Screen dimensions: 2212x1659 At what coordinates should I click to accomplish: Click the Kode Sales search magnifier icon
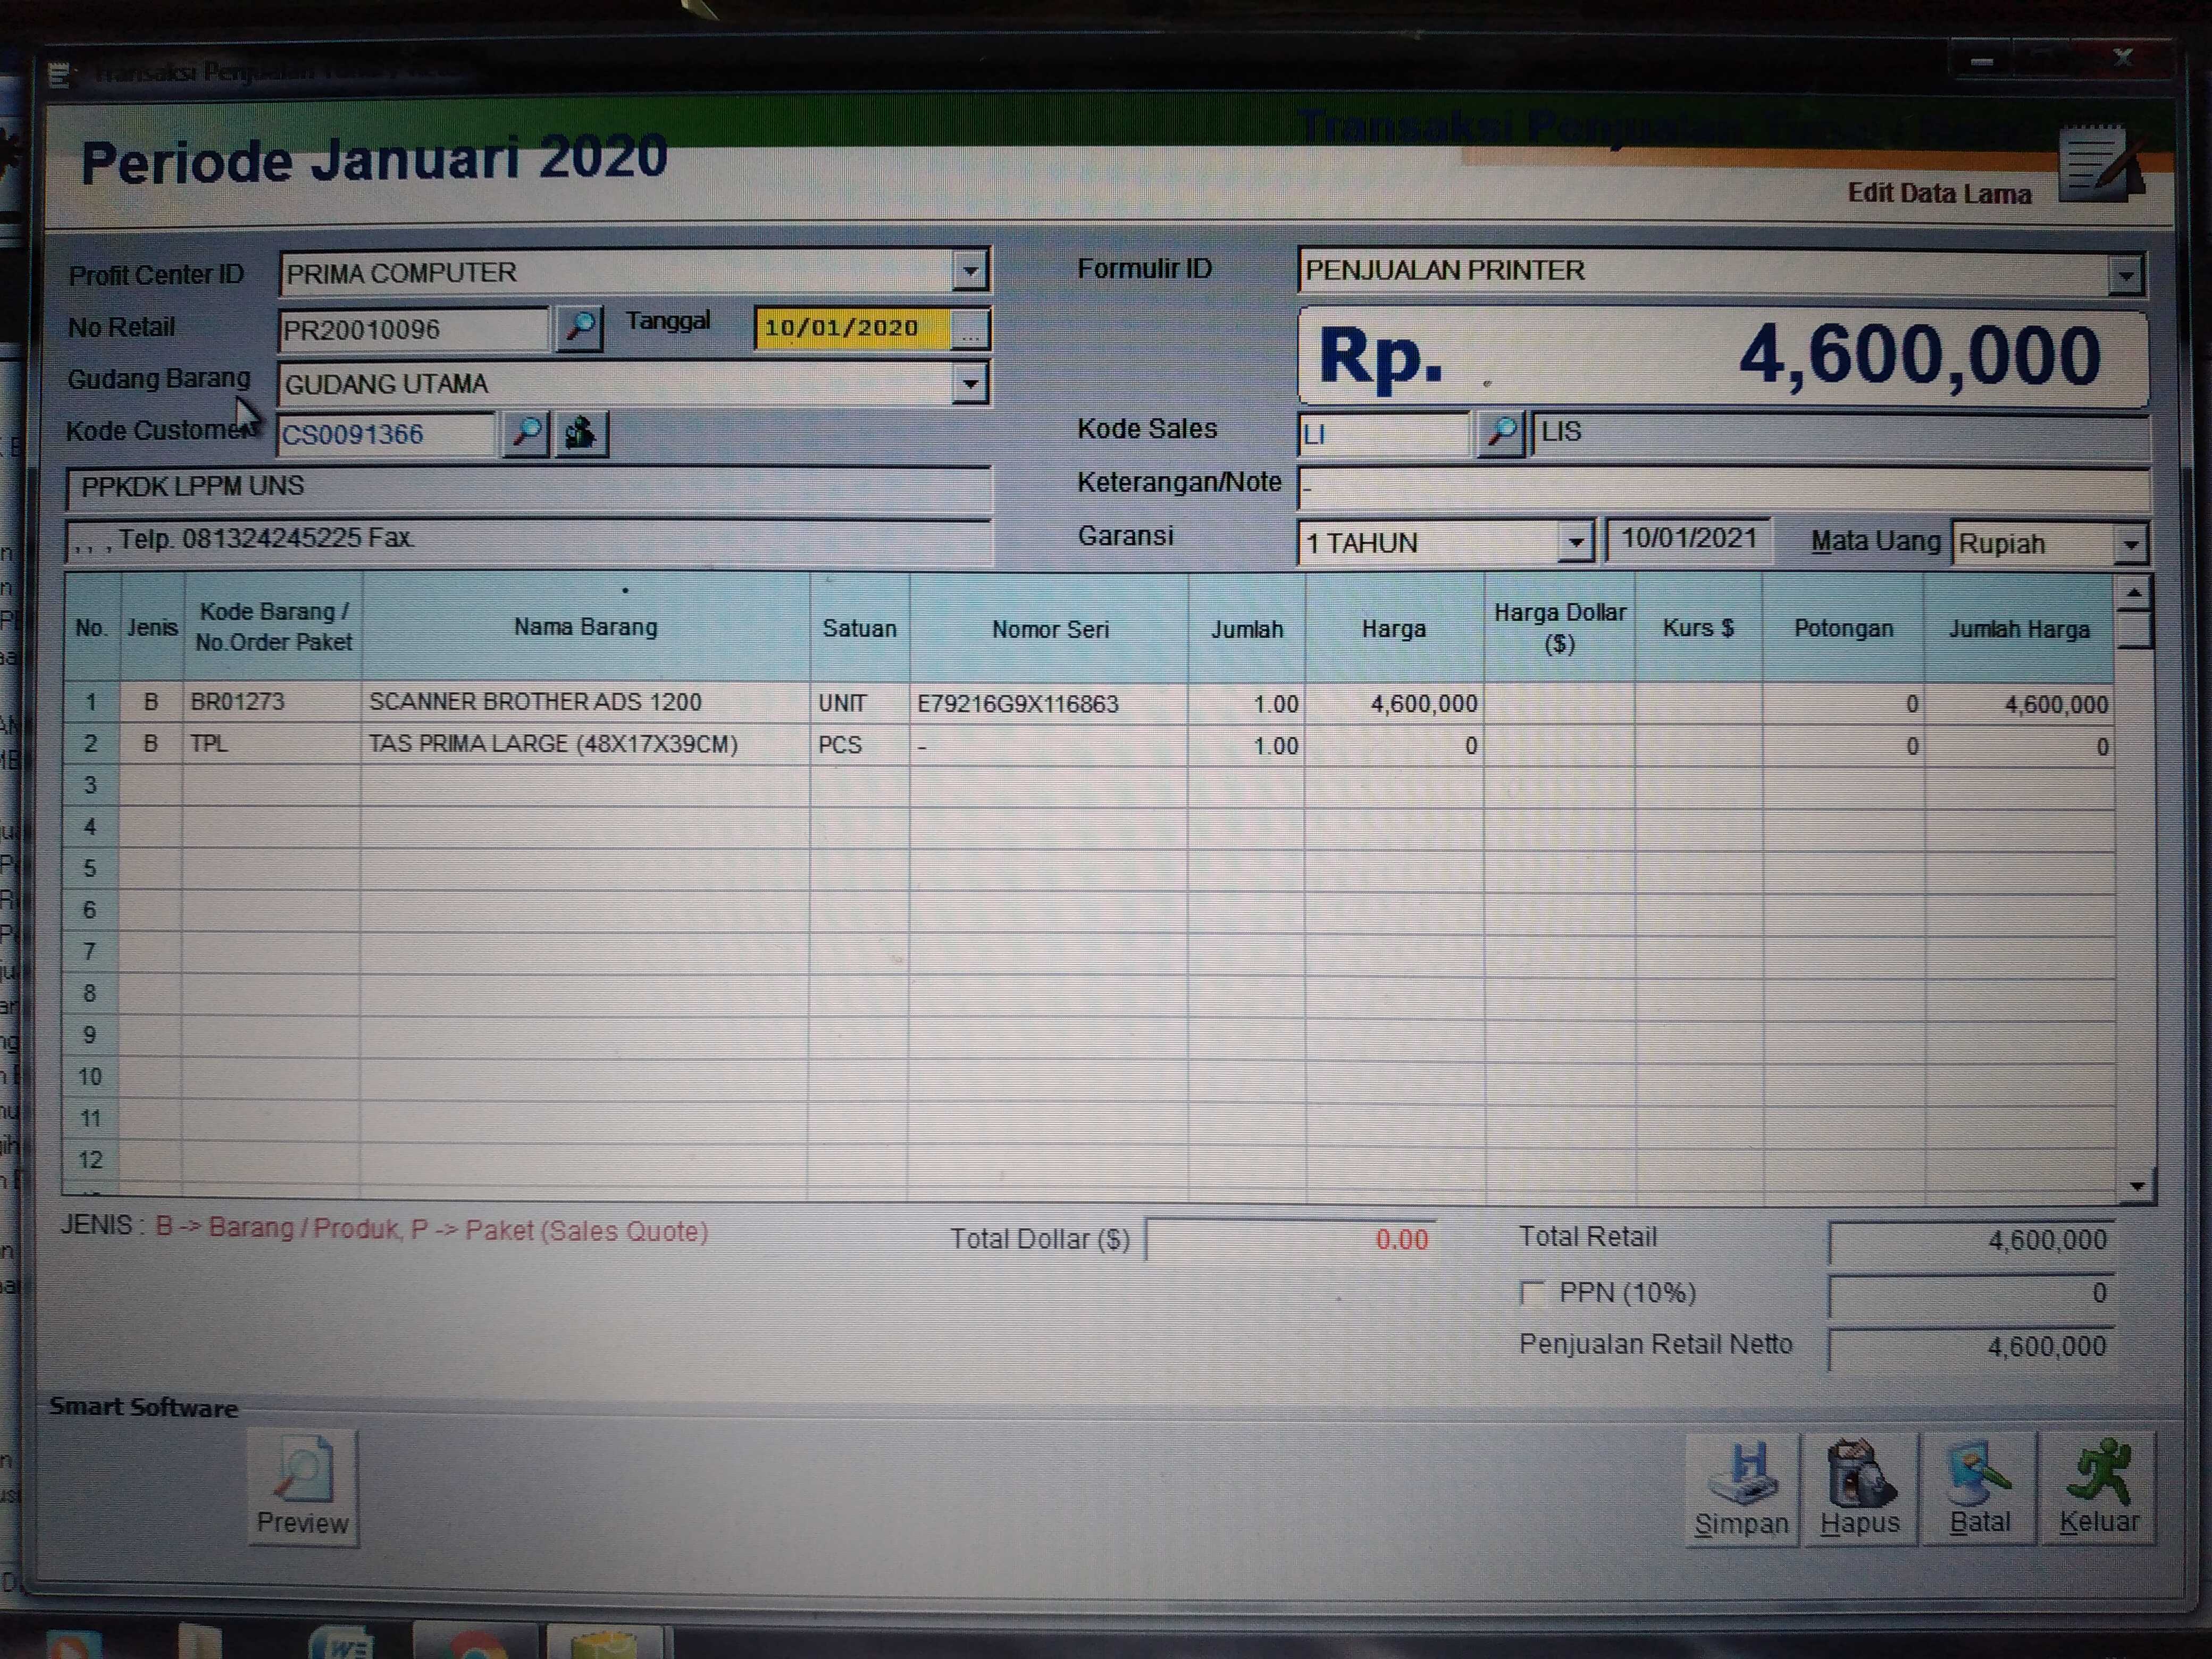(1500, 432)
